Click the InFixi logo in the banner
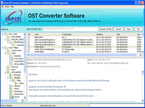 click(x=14, y=17)
